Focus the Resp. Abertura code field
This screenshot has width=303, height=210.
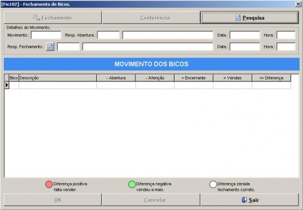pos(109,35)
